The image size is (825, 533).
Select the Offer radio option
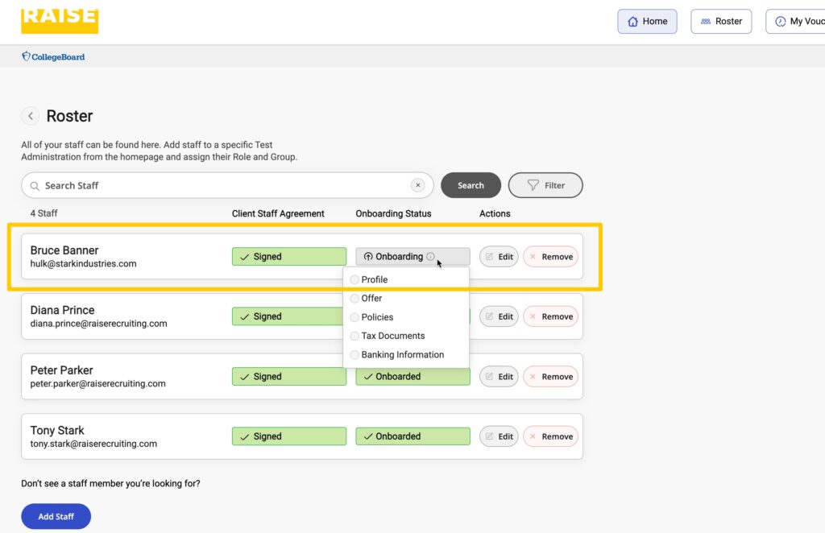point(354,299)
